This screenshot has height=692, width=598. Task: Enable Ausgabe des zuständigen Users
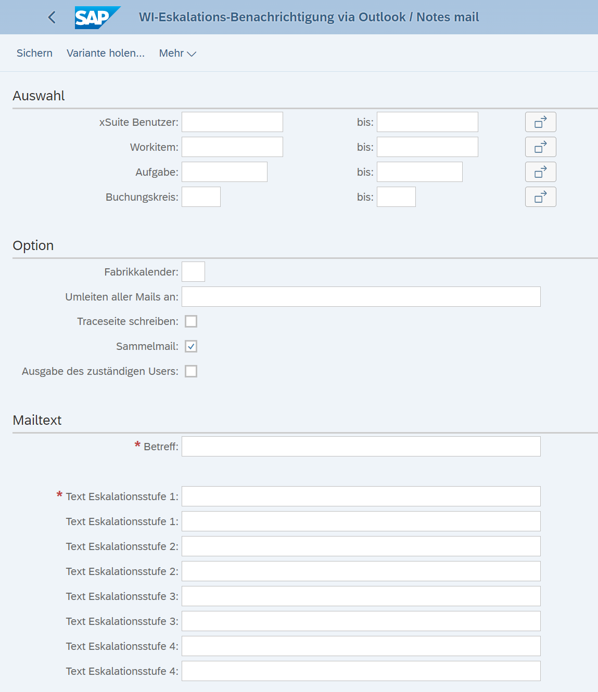[x=191, y=371]
